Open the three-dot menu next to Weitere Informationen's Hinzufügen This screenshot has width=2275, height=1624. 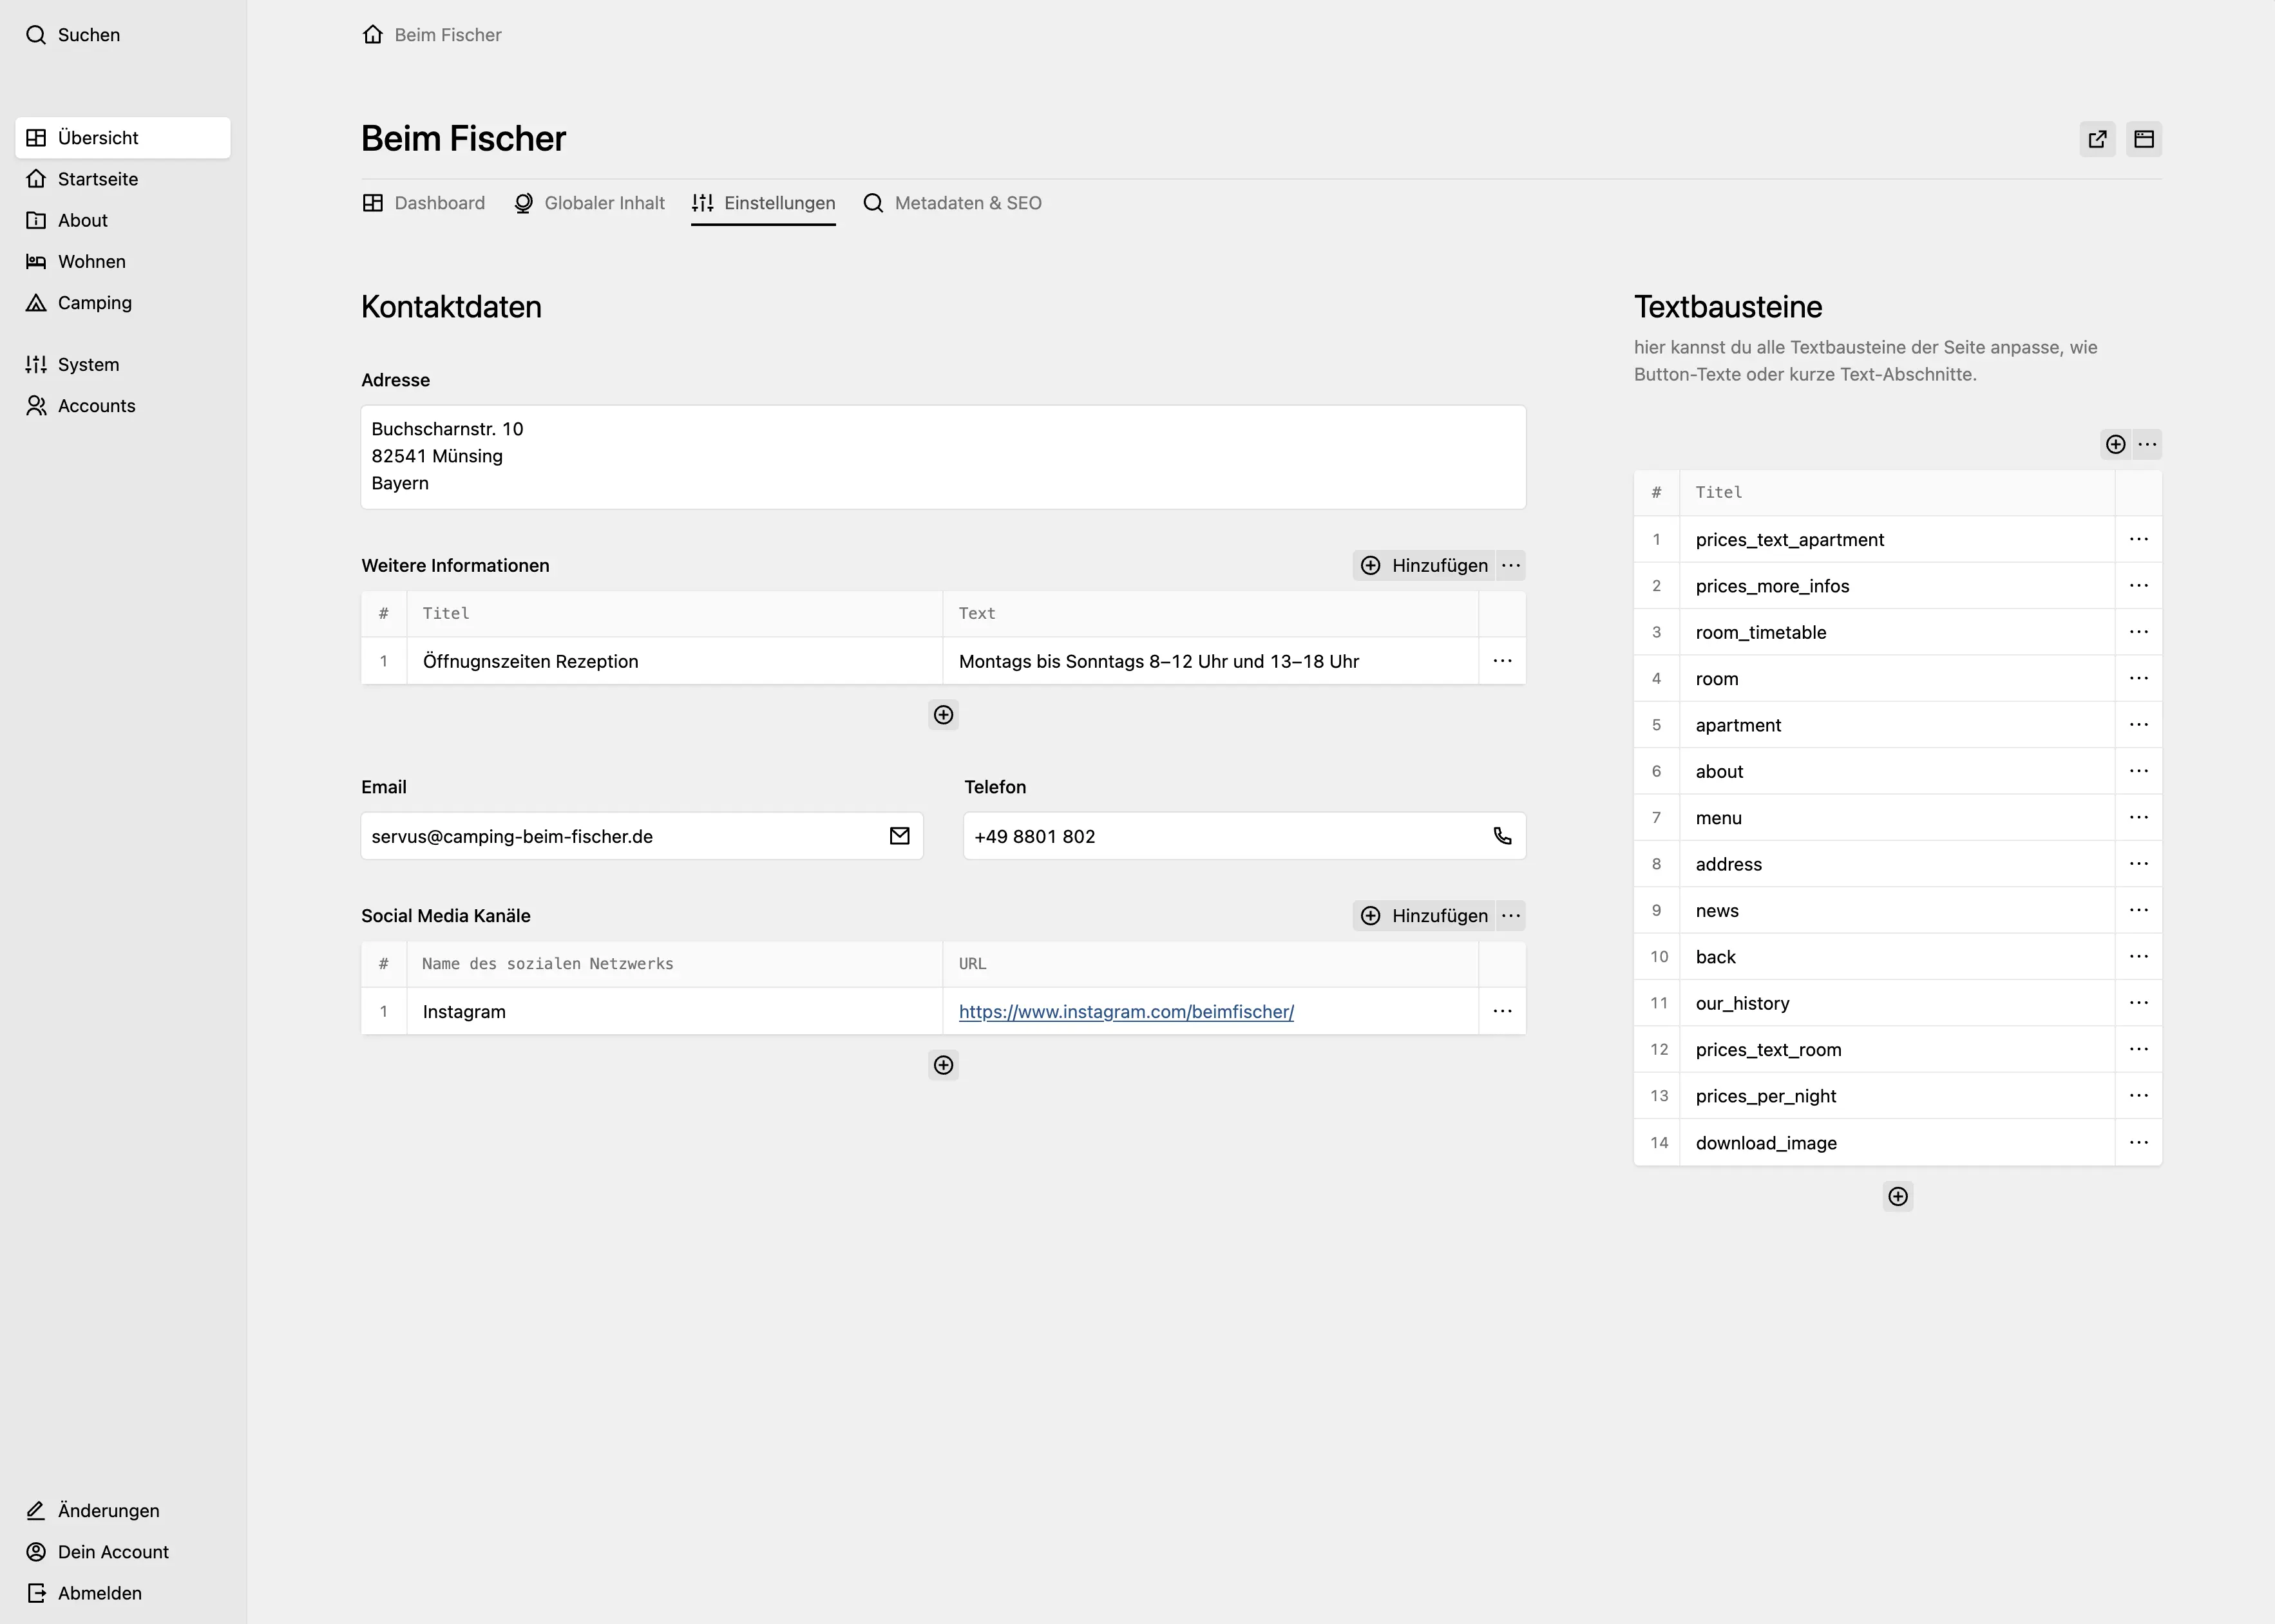coord(1511,565)
